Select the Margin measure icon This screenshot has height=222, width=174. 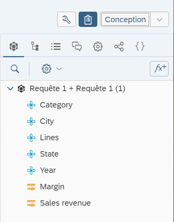tap(31, 187)
